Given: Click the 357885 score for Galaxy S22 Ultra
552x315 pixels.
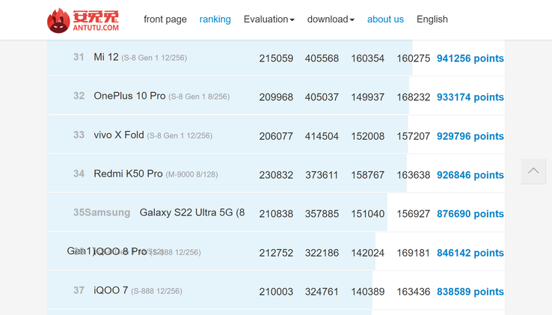Looking at the screenshot, I should (322, 214).
